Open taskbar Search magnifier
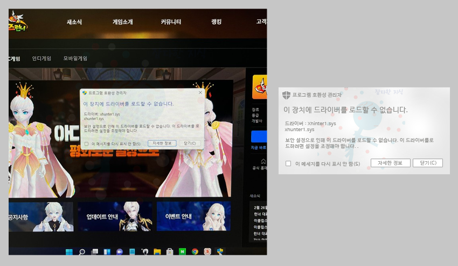Screen dimensions: 458x266 pyautogui.click(x=82, y=251)
